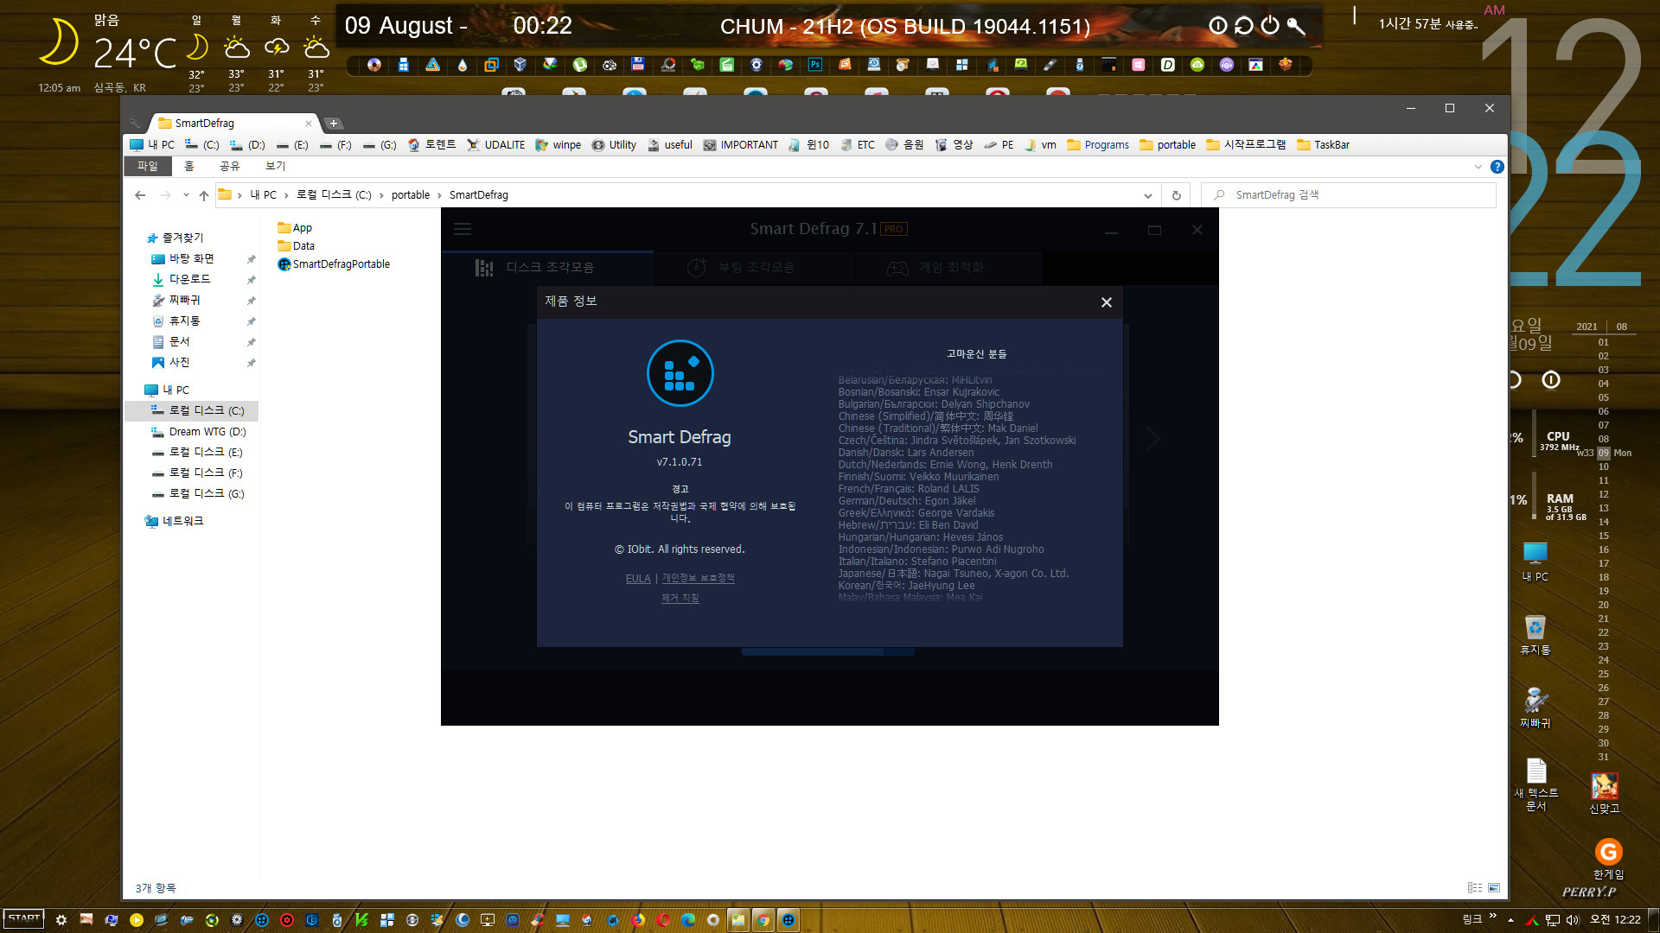
Task: Click the SmartDefrag 검색 search field
Action: pos(1349,195)
